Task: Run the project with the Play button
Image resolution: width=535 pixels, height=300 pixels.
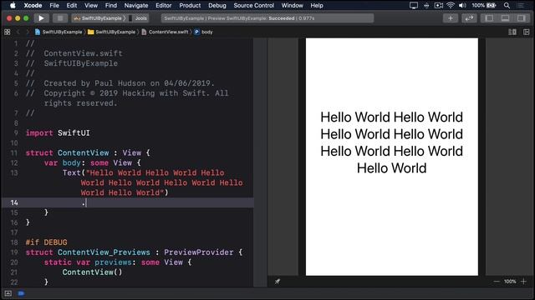Action: pyautogui.click(x=41, y=18)
